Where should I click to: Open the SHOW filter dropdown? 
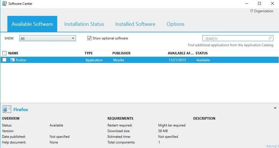coord(73,38)
